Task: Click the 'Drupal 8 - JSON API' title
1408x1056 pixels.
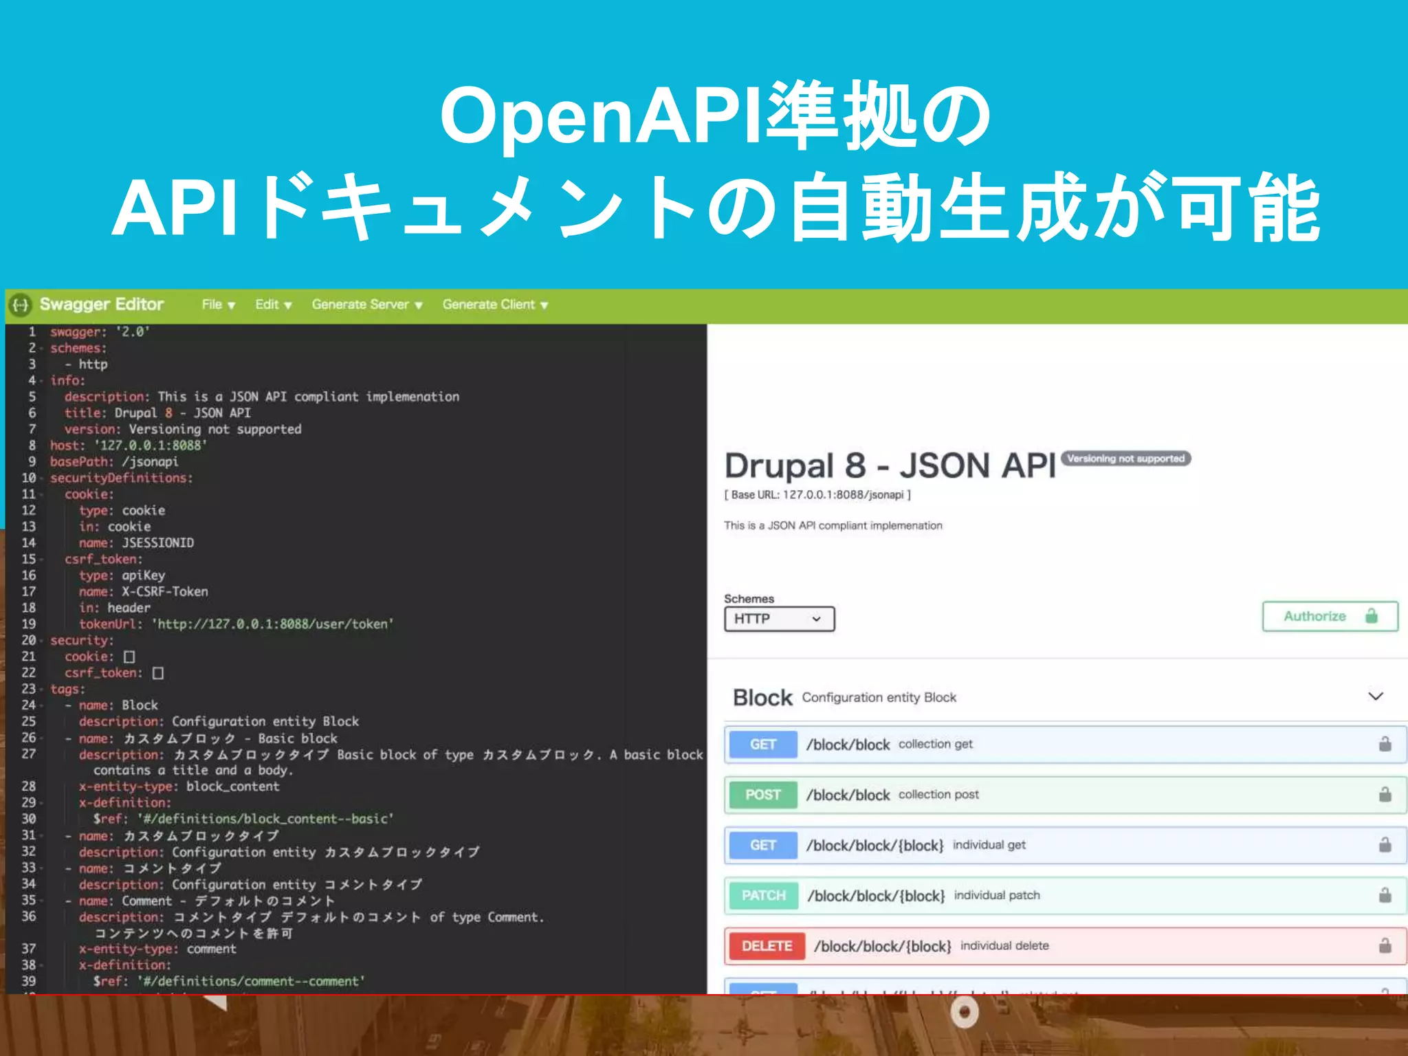Action: [x=890, y=465]
